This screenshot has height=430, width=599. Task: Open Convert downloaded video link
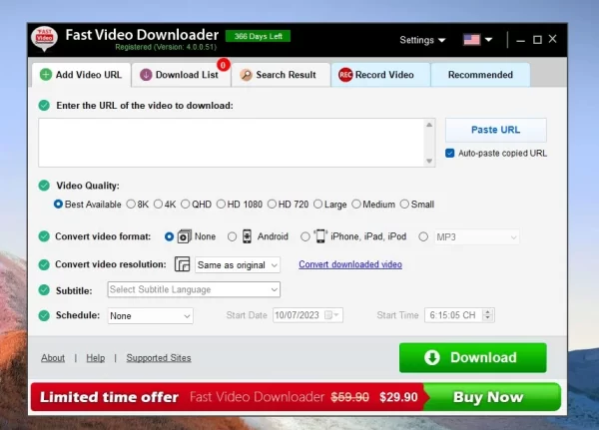(x=350, y=264)
